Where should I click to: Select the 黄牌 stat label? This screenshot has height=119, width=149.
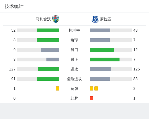74,89
